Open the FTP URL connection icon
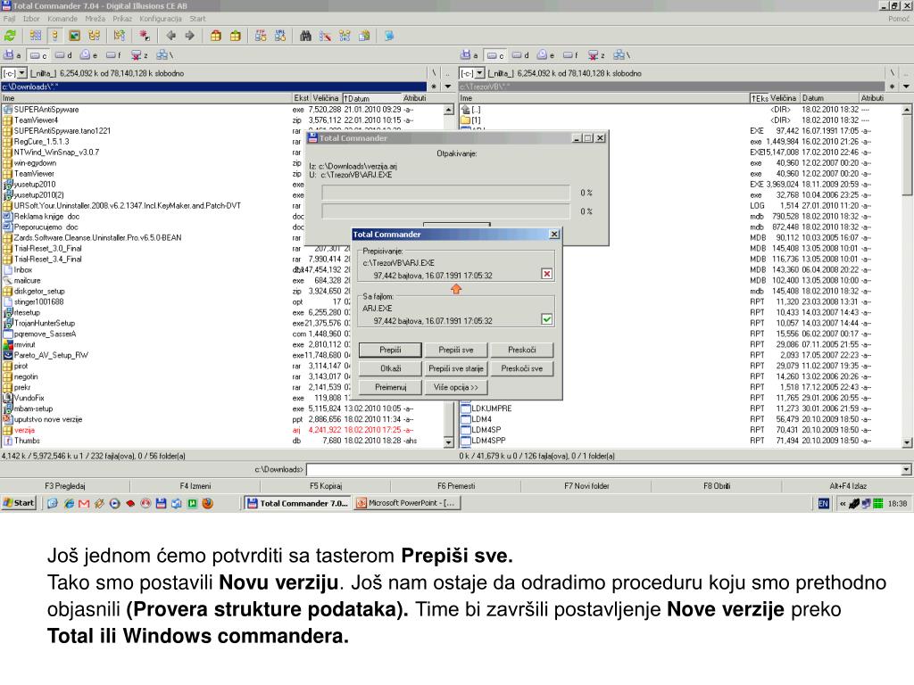Image resolution: width=914 pixels, height=685 pixels. tap(280, 36)
